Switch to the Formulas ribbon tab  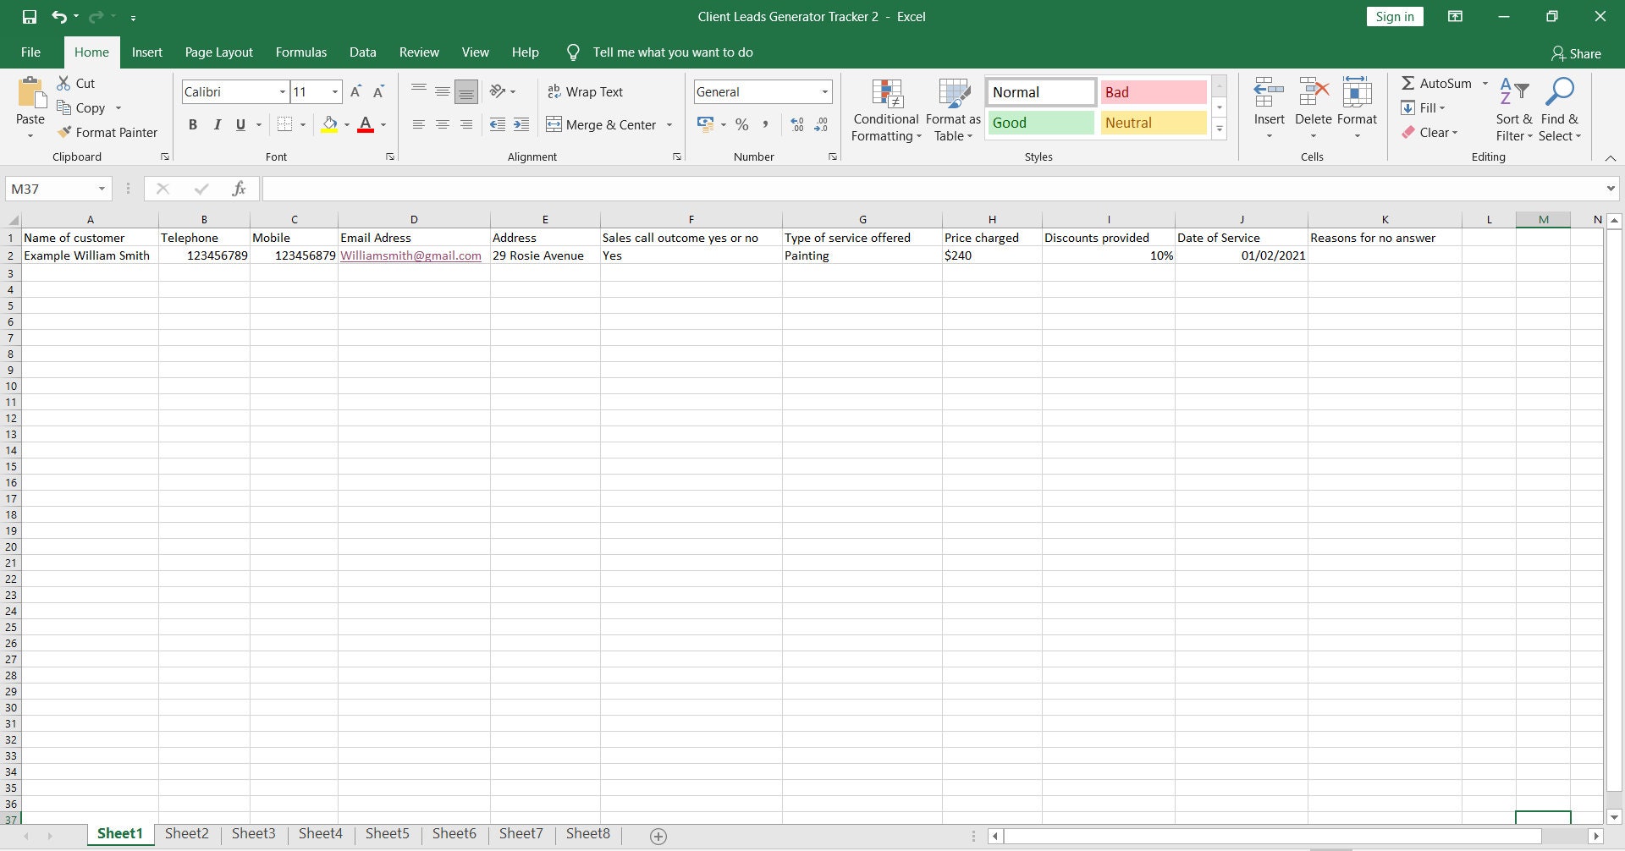click(x=300, y=52)
